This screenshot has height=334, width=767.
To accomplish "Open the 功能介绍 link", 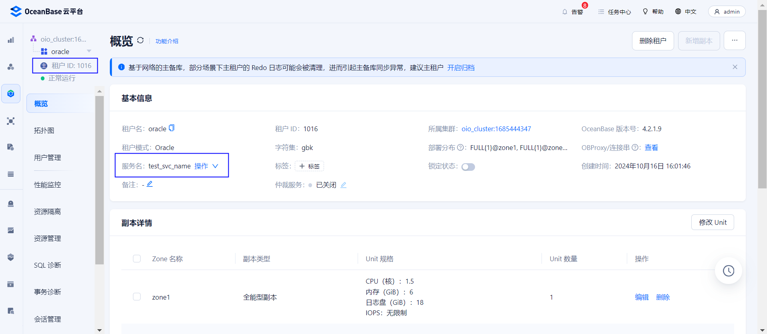I will [x=167, y=41].
